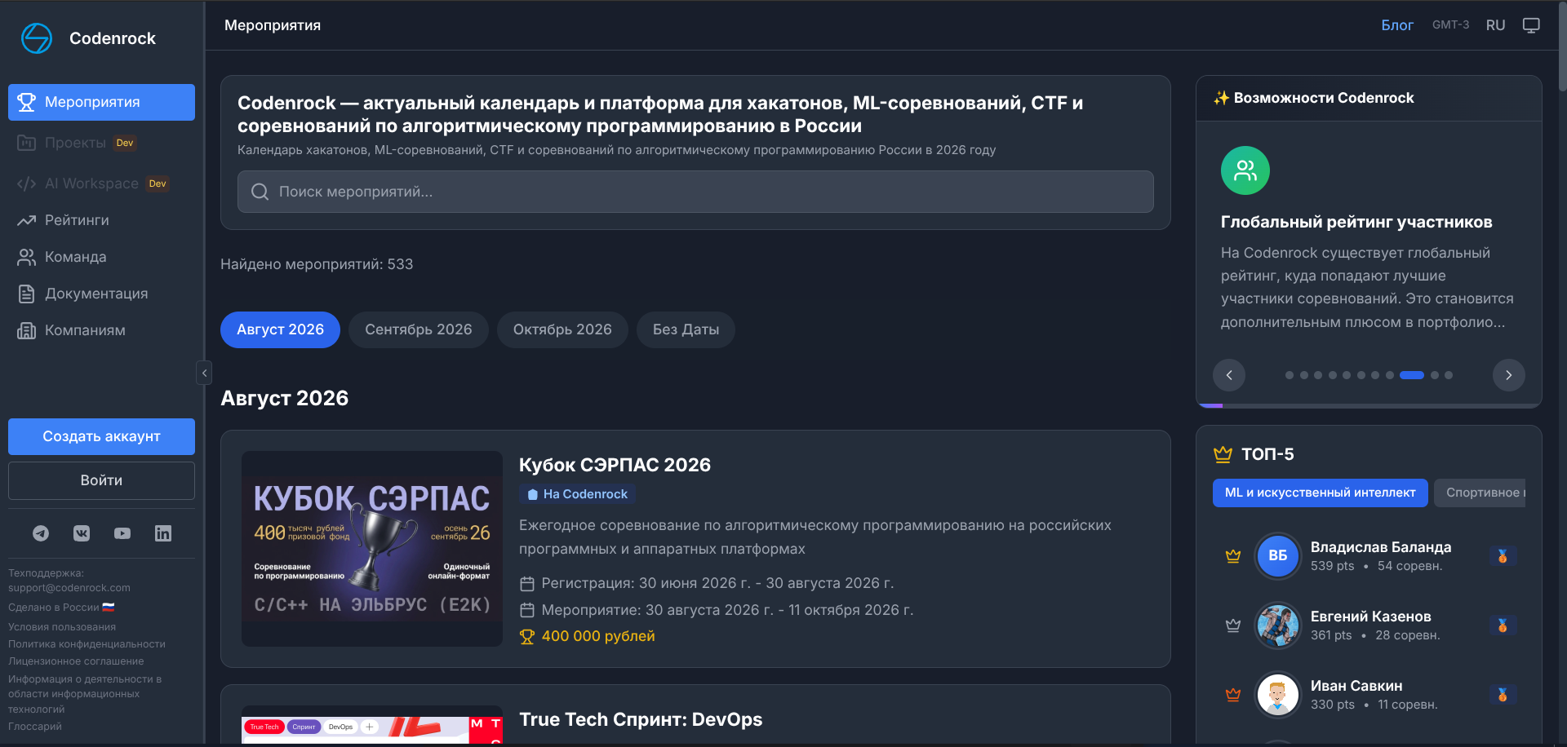Select the Спортивное rating tab

tap(1480, 493)
